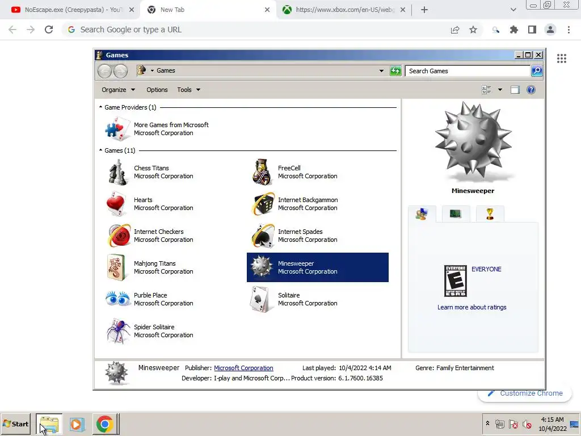This screenshot has width=581, height=436.
Task: Open the Microsoft Corporation publisher link
Action: 243,368
